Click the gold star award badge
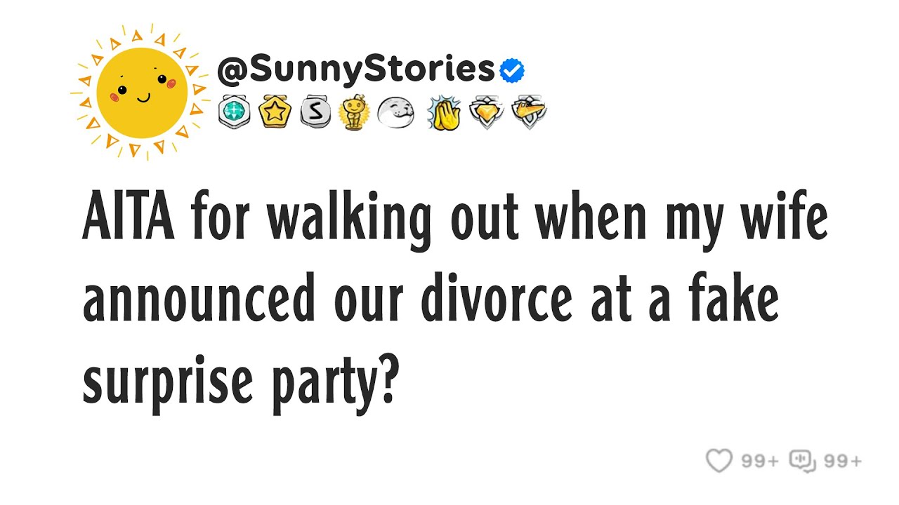Viewport: 899px width, 505px height. 273,112
